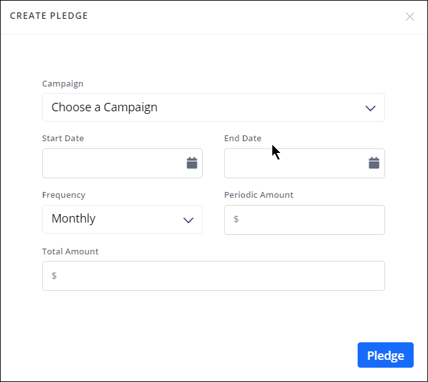The width and height of the screenshot is (428, 382).
Task: Click the dollar sign in Periodic Amount
Action: [x=236, y=219]
